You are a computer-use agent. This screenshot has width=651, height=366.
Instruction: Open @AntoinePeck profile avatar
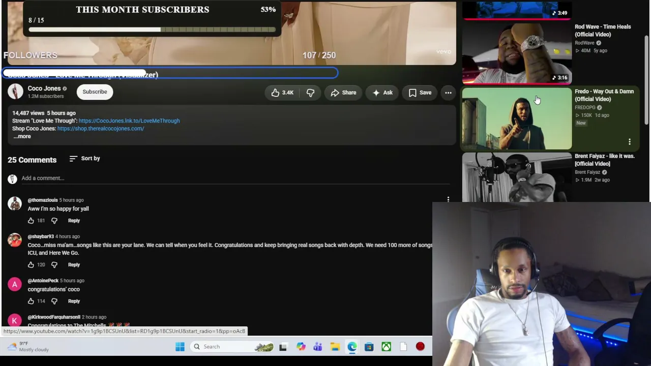coord(15,285)
